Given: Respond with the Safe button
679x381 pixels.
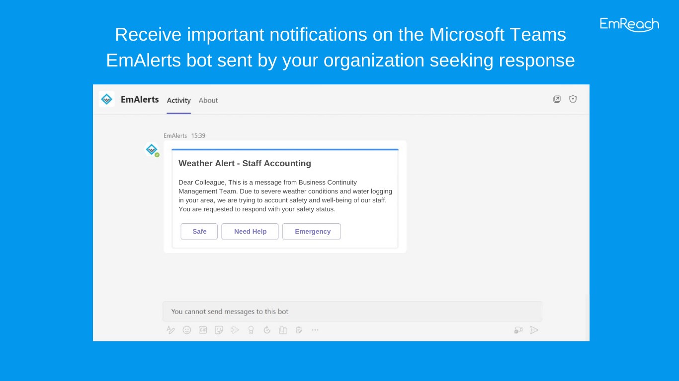Looking at the screenshot, I should [199, 232].
